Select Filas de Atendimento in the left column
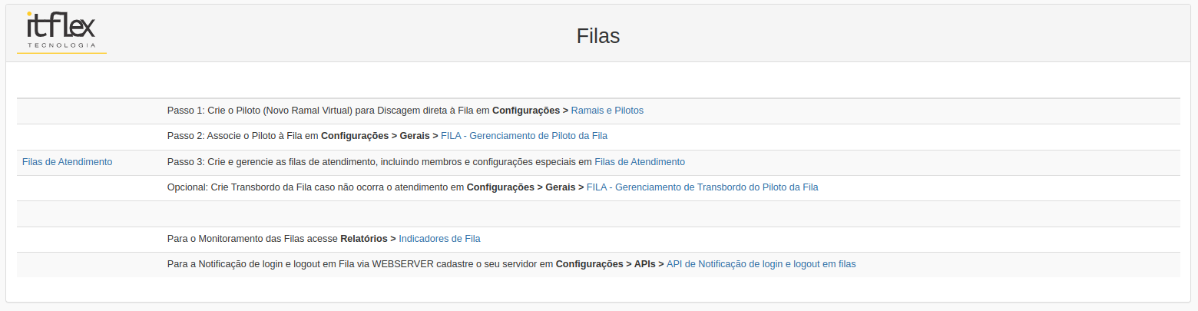Viewport: 1198px width, 311px height. pos(68,162)
